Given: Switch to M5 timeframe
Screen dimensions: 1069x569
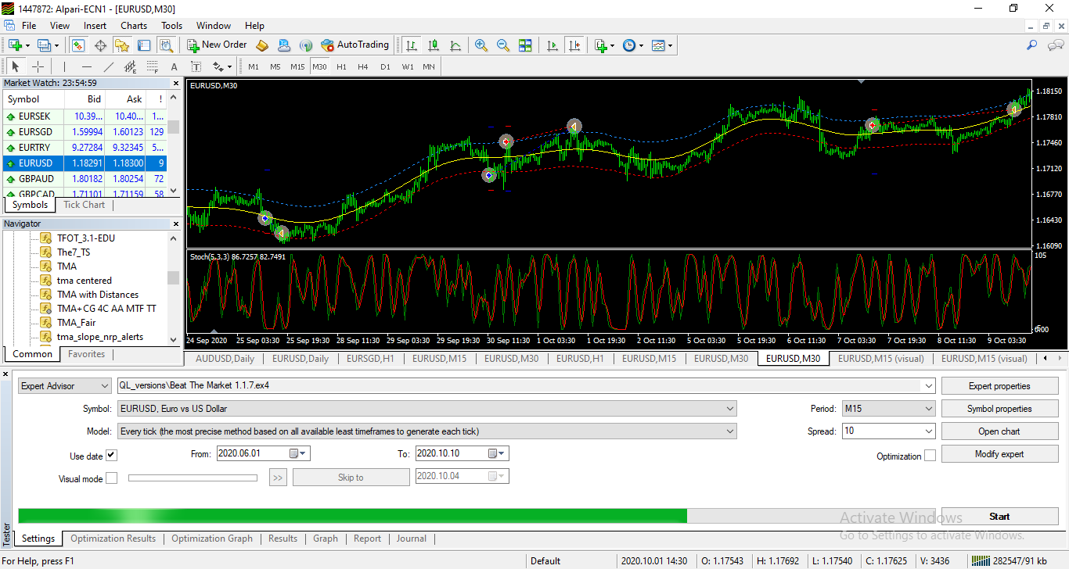Looking at the screenshot, I should point(275,66).
